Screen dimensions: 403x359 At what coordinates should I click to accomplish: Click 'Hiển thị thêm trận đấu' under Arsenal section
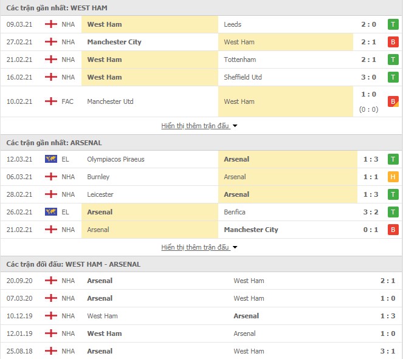195,247
